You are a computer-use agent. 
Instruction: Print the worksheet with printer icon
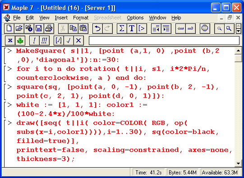coord(49,28)
